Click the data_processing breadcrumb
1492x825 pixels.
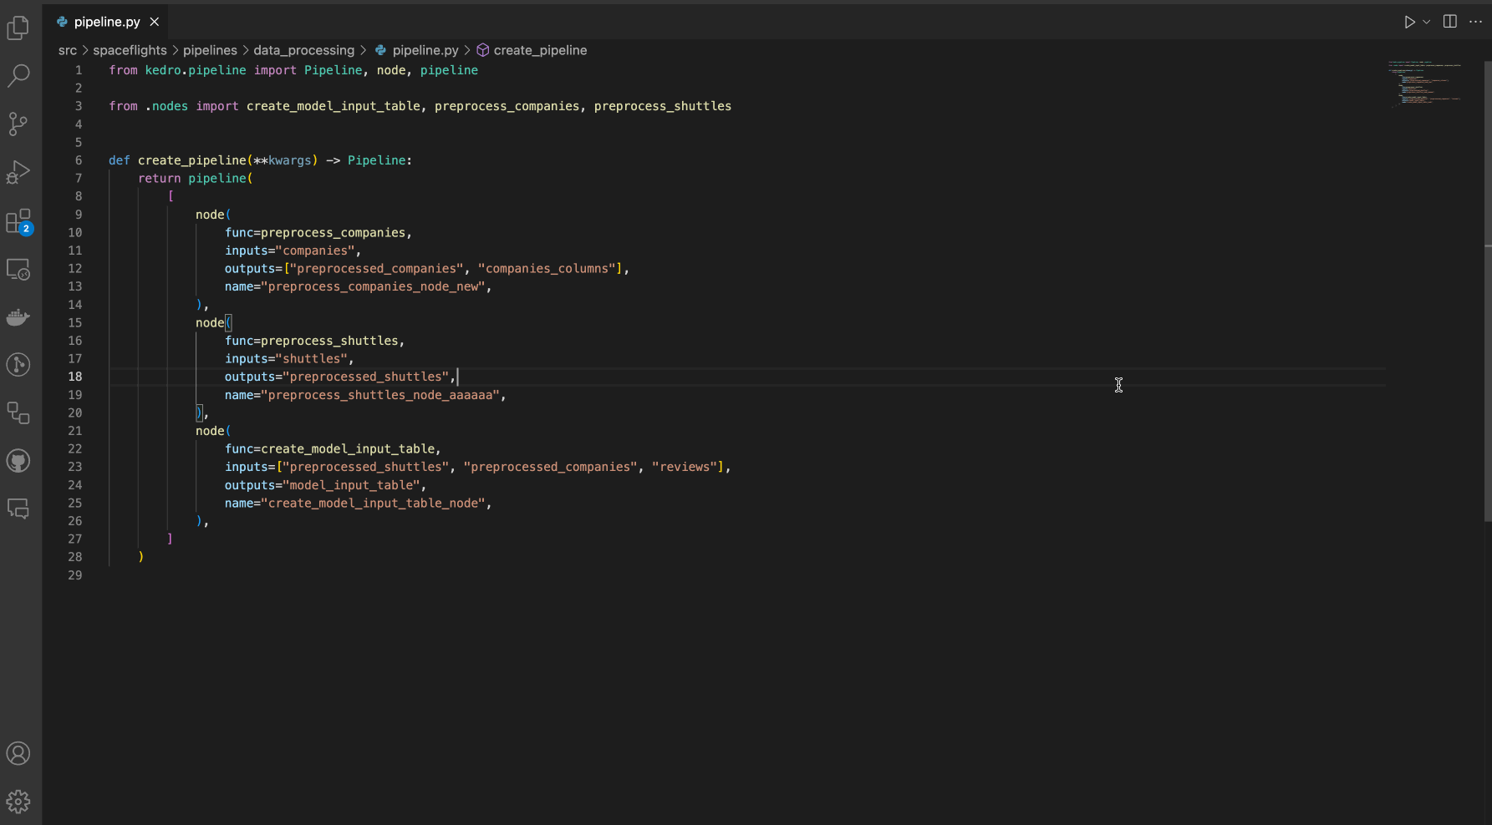304,50
